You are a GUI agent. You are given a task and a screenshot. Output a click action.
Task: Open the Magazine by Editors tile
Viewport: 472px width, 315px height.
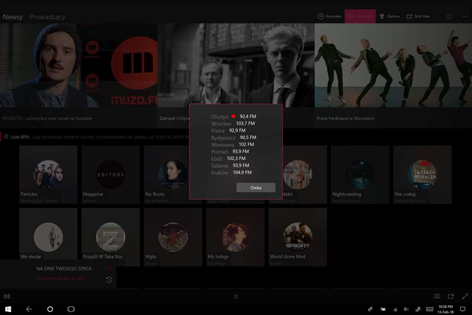[x=111, y=175]
